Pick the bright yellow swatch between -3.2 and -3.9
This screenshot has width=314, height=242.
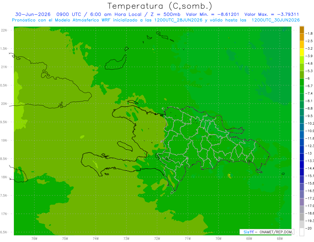coord(302,52)
